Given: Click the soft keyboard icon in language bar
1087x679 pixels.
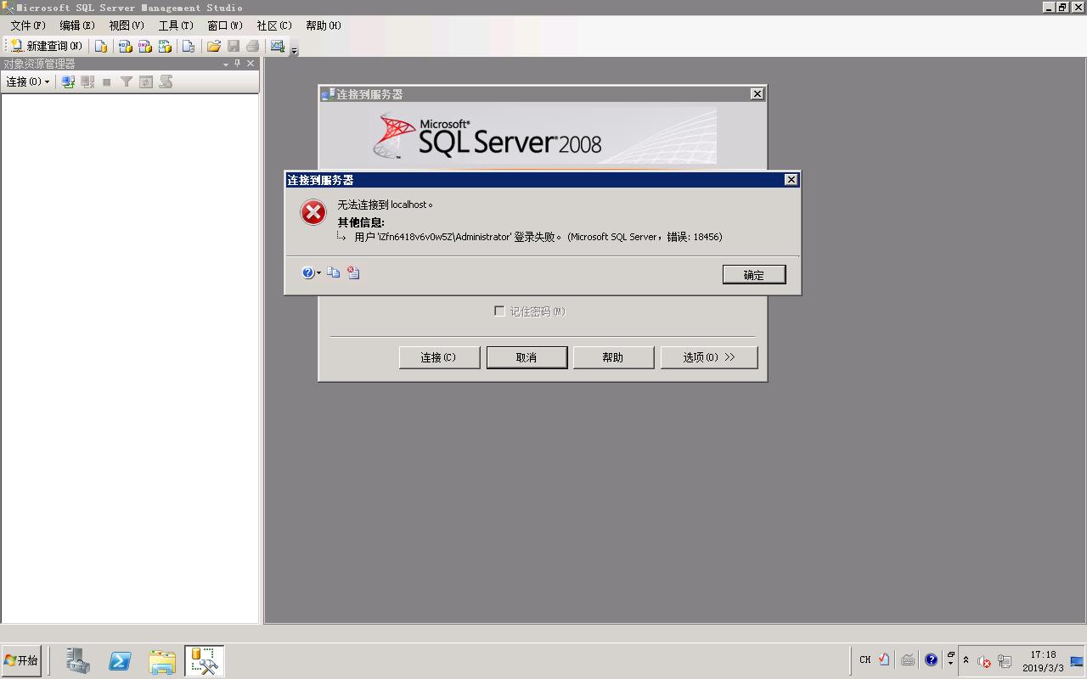Looking at the screenshot, I should [x=908, y=659].
